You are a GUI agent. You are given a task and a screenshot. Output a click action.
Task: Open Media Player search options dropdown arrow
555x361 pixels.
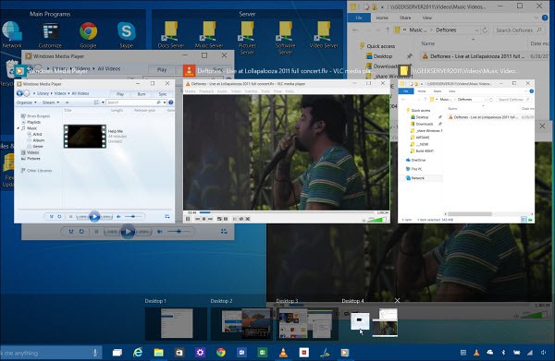pyautogui.click(x=165, y=102)
